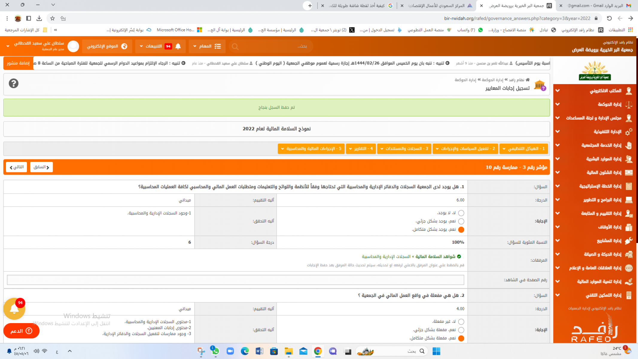This screenshot has width=638, height=359.
Task: Click the floating orange bell notification badge
Action: tap(14, 309)
